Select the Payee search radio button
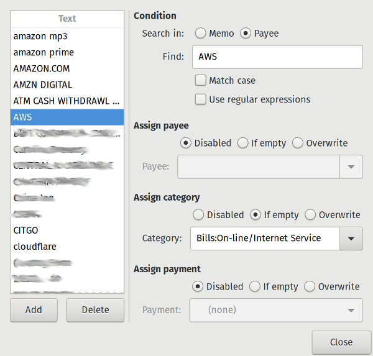The width and height of the screenshot is (373, 356). tap(246, 34)
